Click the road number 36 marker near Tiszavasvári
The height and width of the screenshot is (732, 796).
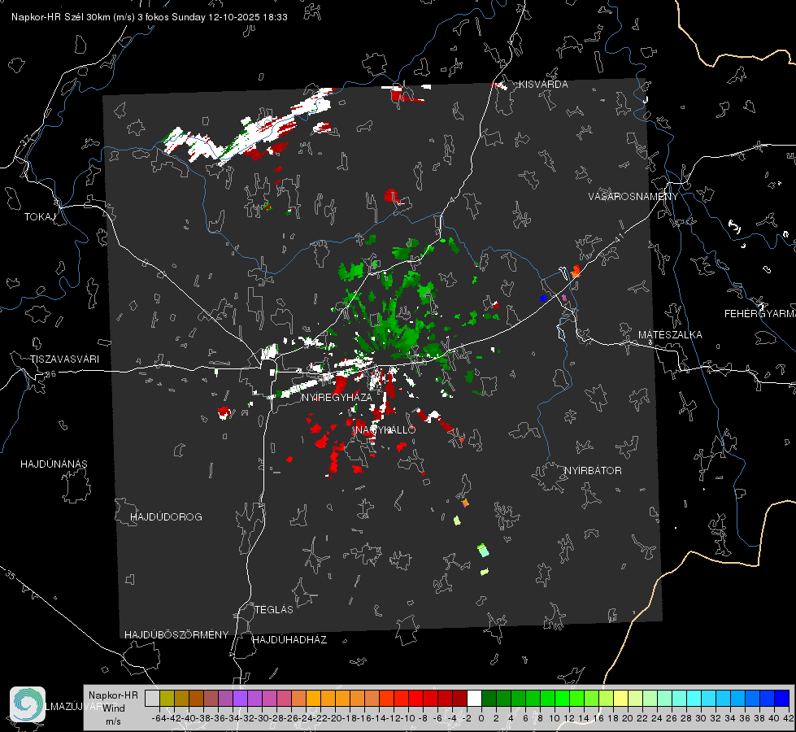click(x=50, y=374)
